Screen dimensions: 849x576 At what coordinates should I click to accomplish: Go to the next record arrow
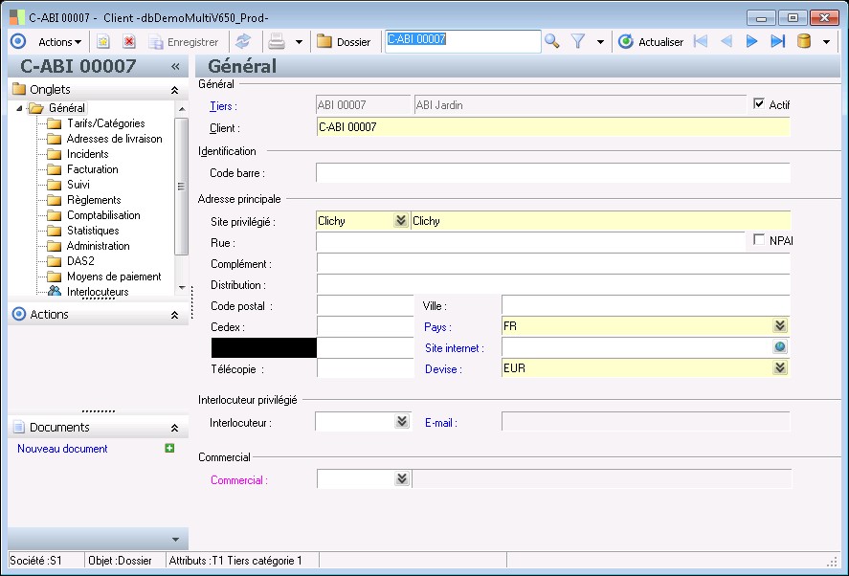click(751, 41)
